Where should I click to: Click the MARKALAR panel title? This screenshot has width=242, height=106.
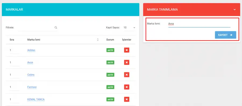14,10
